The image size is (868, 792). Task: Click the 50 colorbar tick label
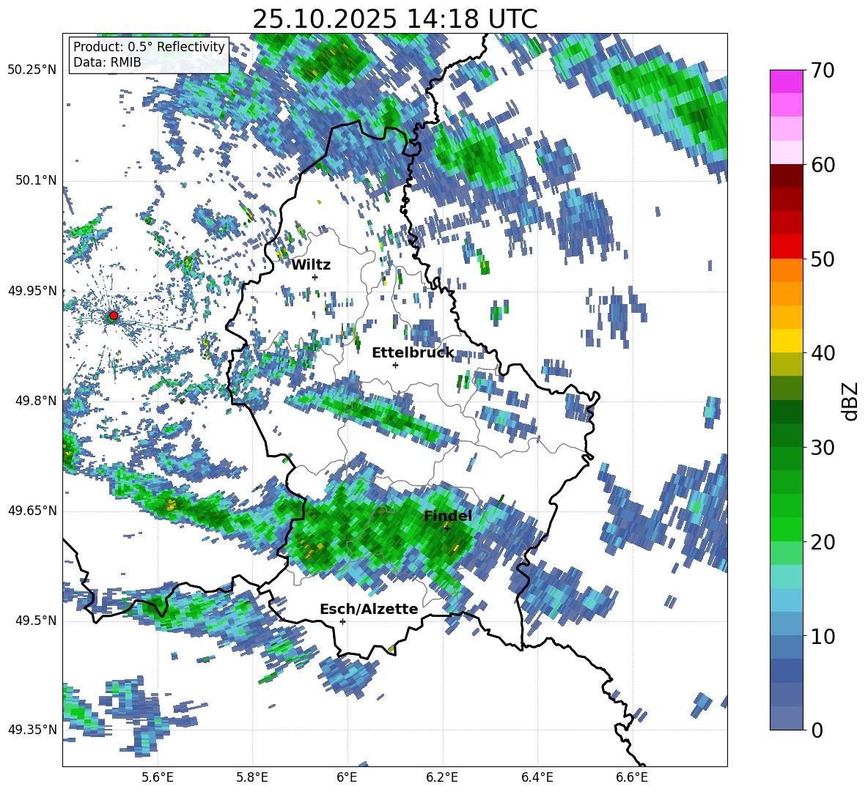[x=822, y=259]
